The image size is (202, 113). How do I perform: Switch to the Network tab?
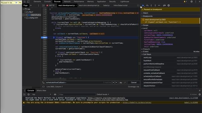coord(67,2)
